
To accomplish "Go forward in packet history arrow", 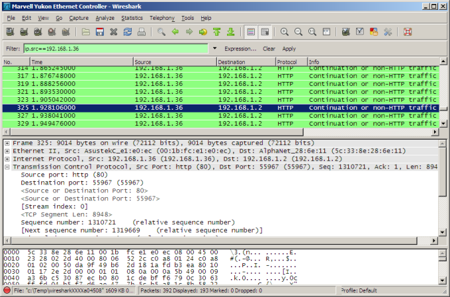I will 189,32.
